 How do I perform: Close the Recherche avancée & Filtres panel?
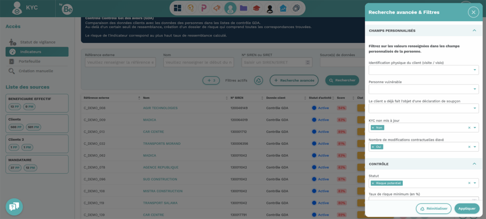tap(473, 12)
